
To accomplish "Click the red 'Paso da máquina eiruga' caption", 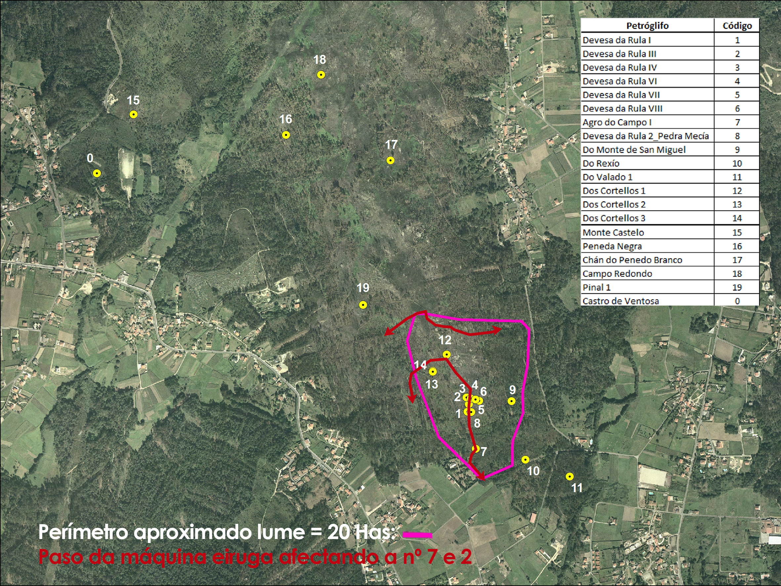I will pyautogui.click(x=254, y=557).
